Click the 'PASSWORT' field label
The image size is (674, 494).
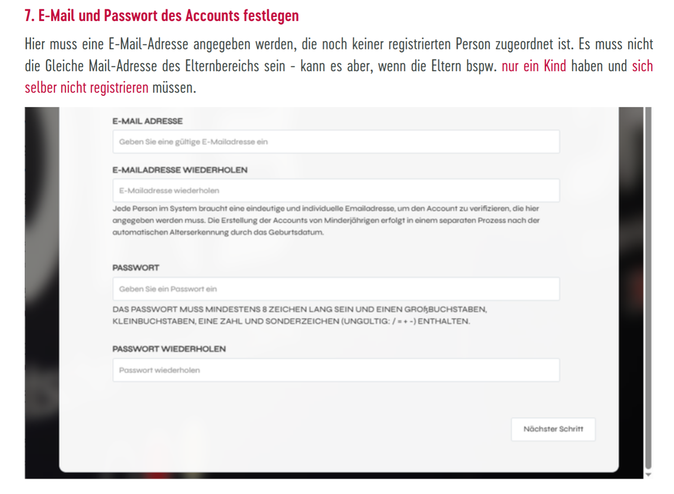[136, 268]
